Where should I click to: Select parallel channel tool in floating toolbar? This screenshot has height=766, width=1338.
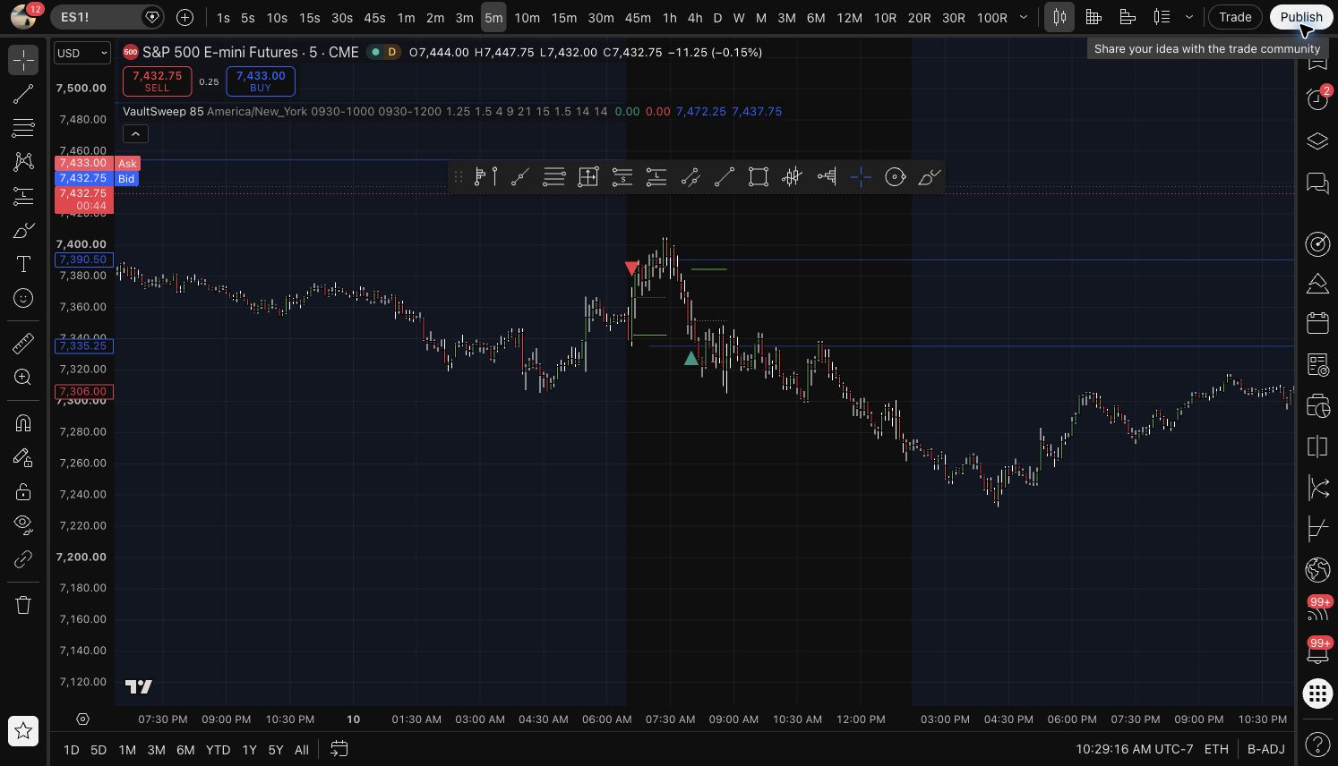click(690, 177)
